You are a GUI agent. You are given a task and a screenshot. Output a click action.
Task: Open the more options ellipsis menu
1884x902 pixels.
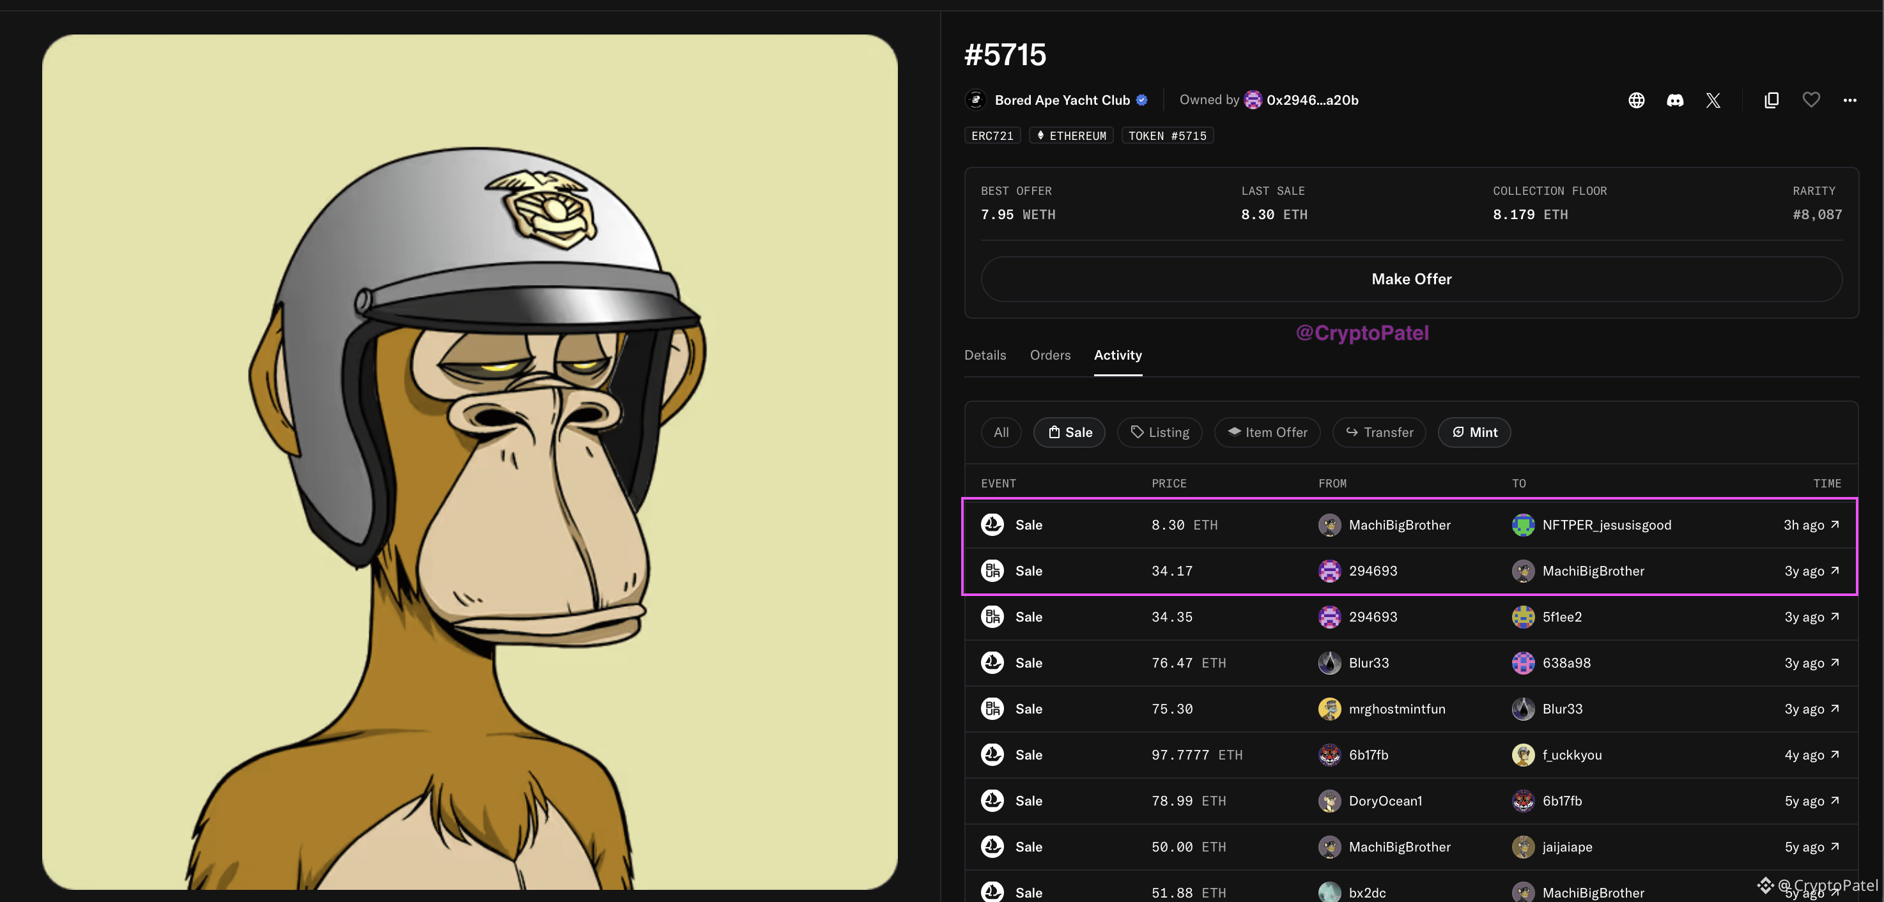click(x=1849, y=100)
